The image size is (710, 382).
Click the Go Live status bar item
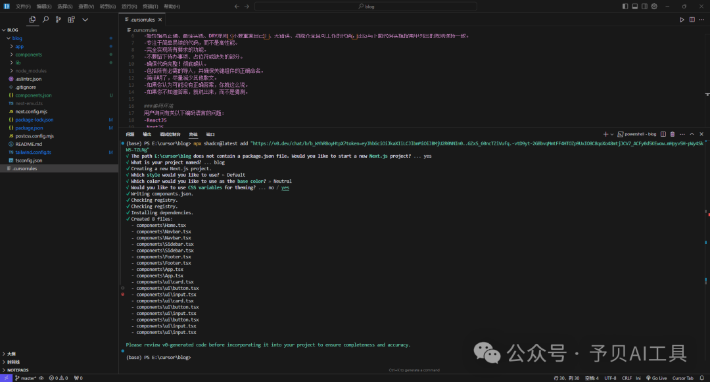tap(655, 378)
